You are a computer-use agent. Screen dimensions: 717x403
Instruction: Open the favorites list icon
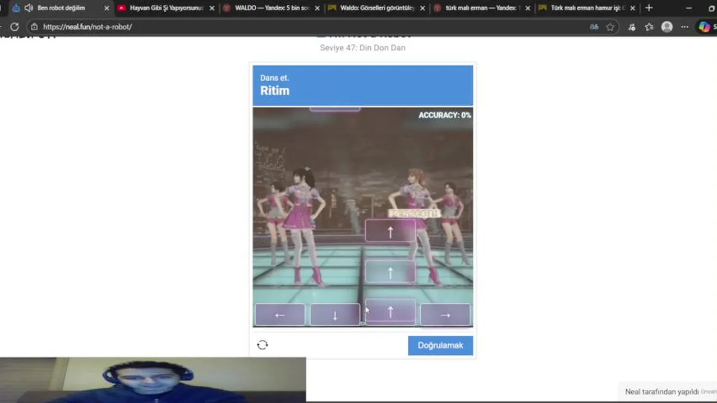pos(649,26)
